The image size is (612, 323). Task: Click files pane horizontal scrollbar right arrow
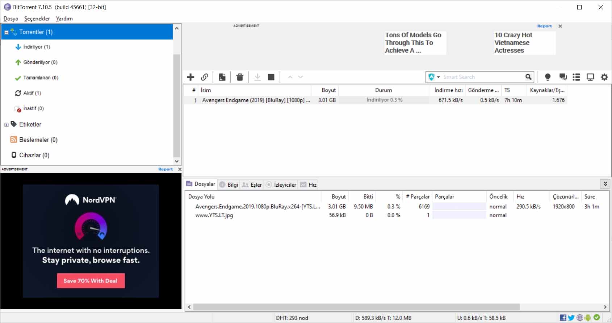pos(605,307)
